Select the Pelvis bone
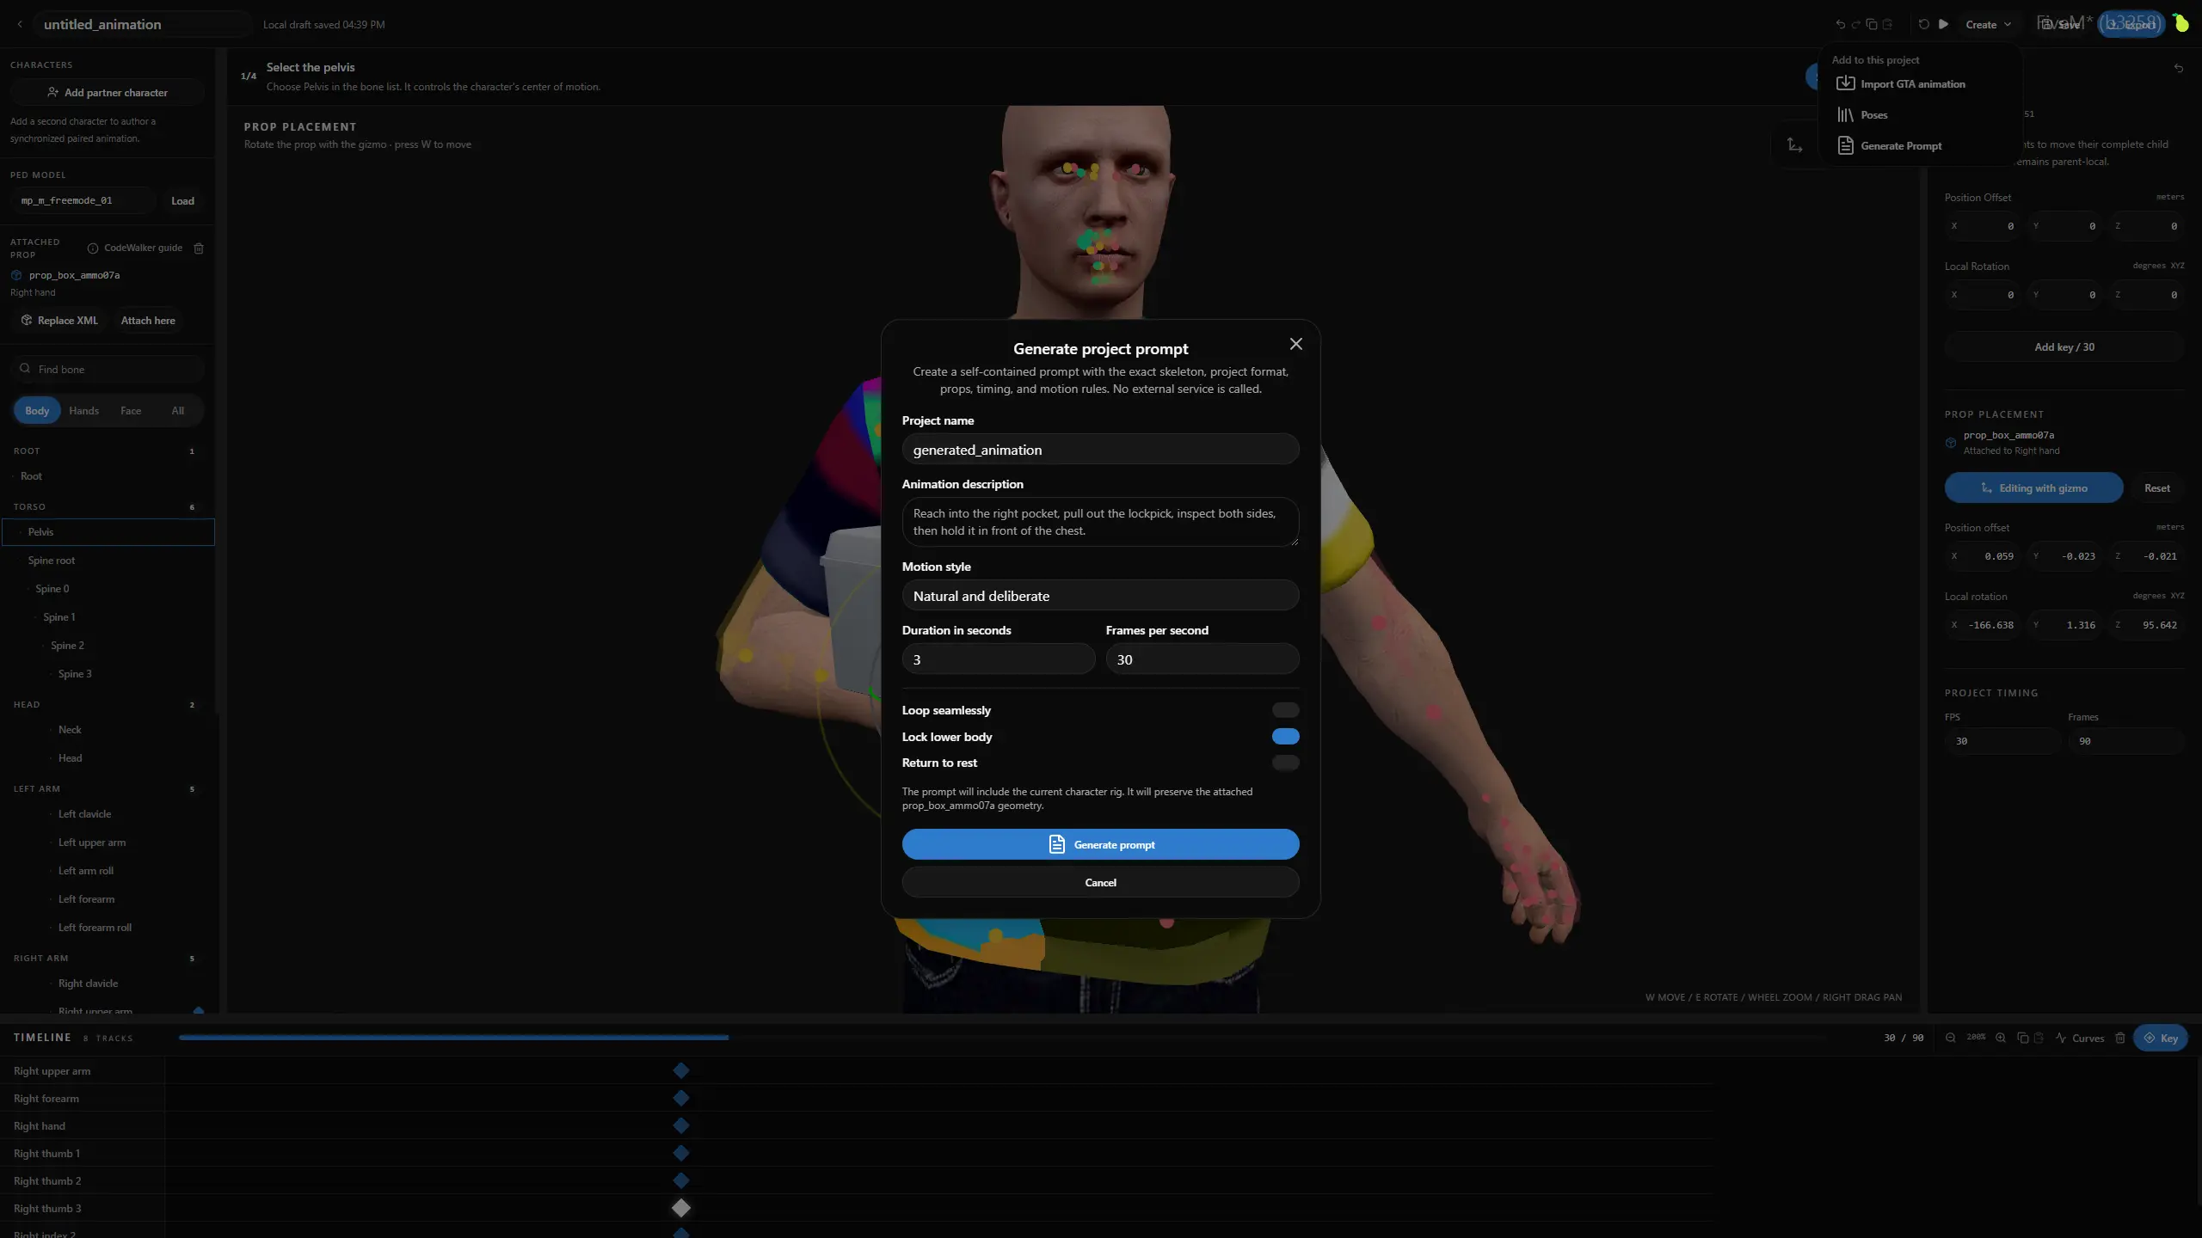 108,531
